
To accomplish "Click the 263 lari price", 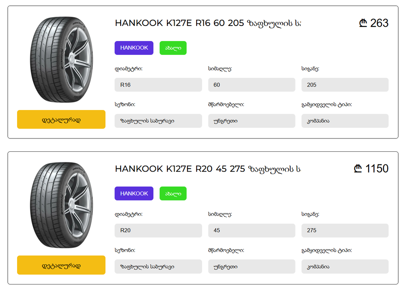I will point(374,23).
